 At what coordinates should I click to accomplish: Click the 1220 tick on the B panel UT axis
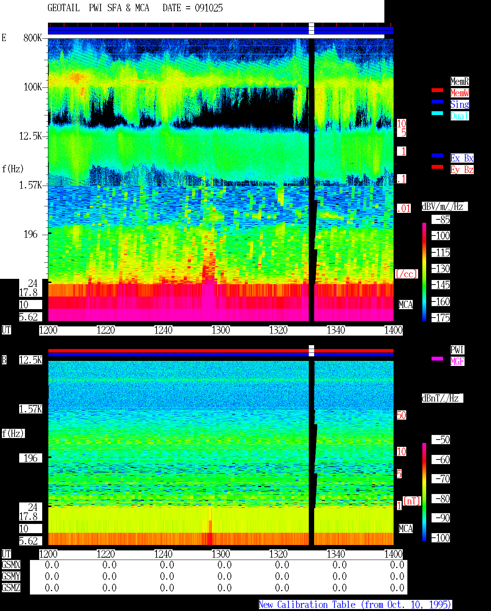(106, 554)
